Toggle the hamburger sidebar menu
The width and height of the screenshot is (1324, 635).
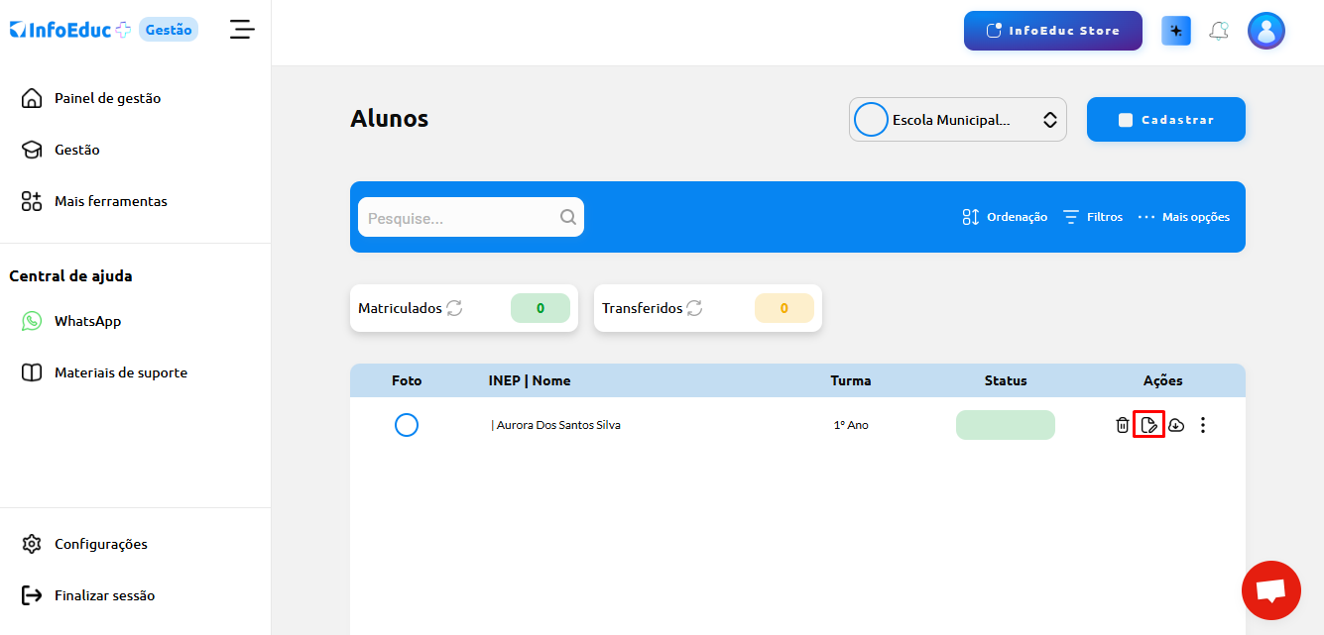(242, 30)
